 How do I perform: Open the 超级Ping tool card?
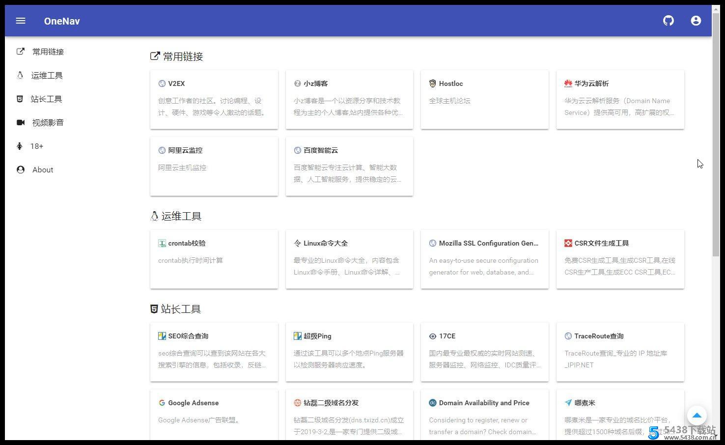point(349,352)
